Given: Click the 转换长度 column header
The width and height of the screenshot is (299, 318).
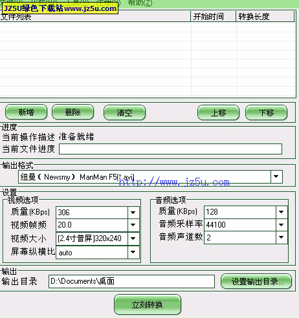Looking at the screenshot, I should [265, 17].
